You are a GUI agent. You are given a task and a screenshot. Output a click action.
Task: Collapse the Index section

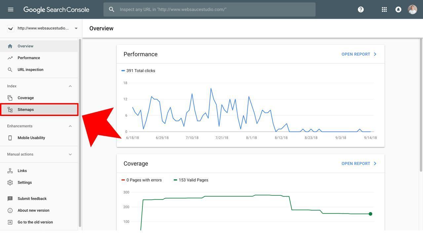click(70, 86)
